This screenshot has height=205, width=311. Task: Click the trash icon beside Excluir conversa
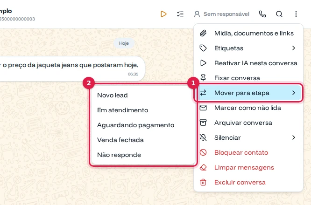[x=203, y=182]
